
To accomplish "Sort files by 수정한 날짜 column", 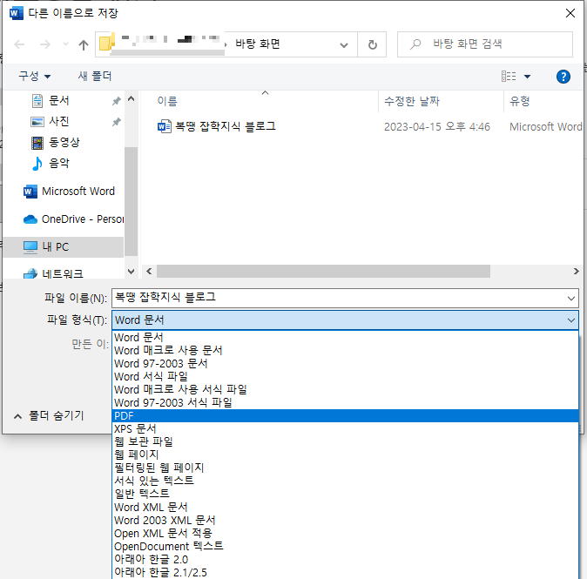I will [x=412, y=101].
